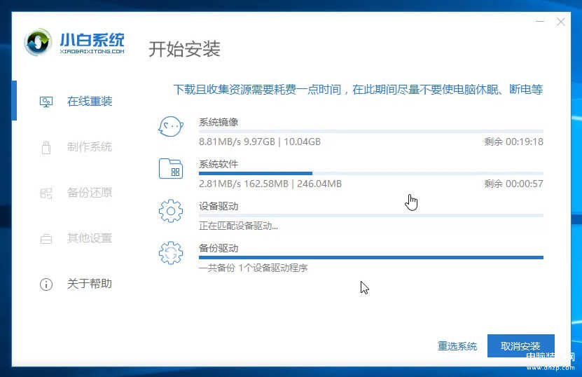
Task: Click the 系统软件 folder icon
Action: pos(171,168)
